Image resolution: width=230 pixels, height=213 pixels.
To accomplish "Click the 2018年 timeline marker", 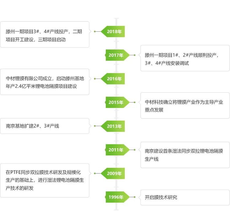I will coord(113,32).
